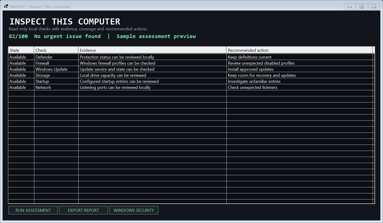Click 'Investigate unfamiliar entries' recommendation
Screen dimensions: 383x223
point(254,81)
